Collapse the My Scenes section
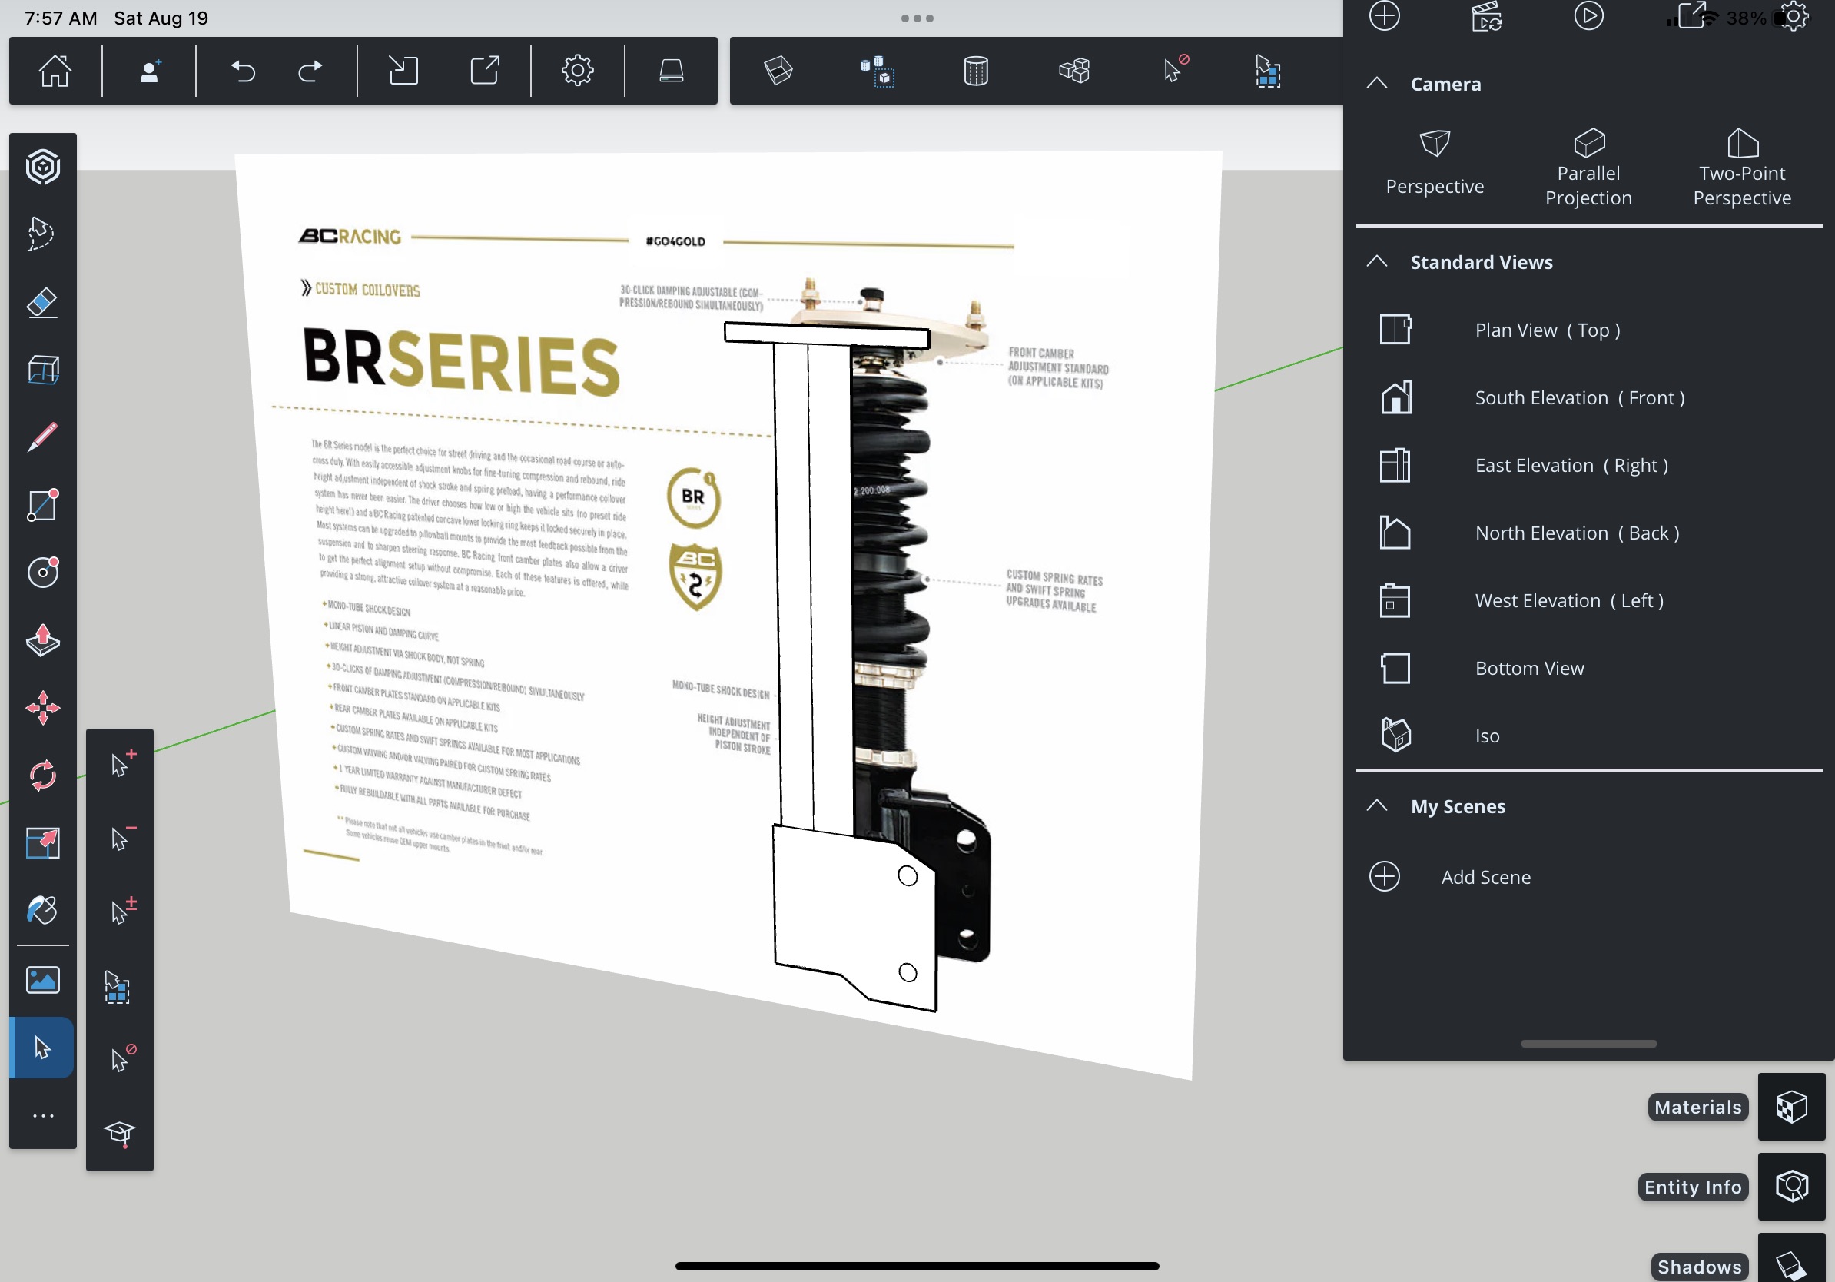This screenshot has height=1282, width=1835. [x=1377, y=805]
